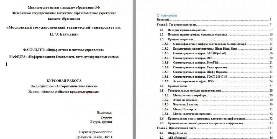Click the Научный руководитель line
This screenshot has width=277, height=139.
(95, 132)
